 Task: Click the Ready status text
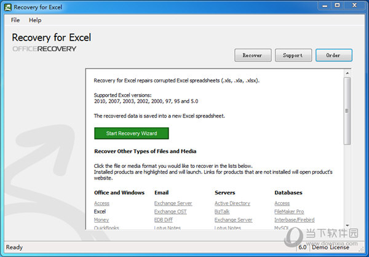click(14, 247)
